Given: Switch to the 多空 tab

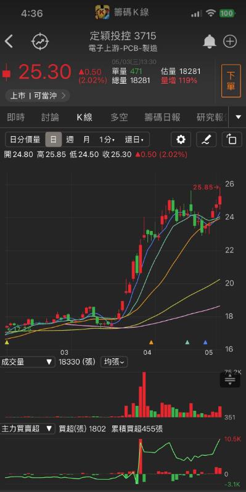Looking at the screenshot, I should 119,118.
